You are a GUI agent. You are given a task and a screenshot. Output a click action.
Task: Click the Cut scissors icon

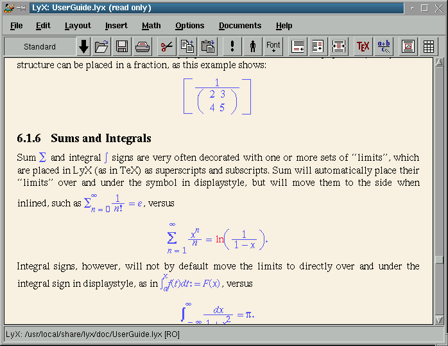click(167, 46)
